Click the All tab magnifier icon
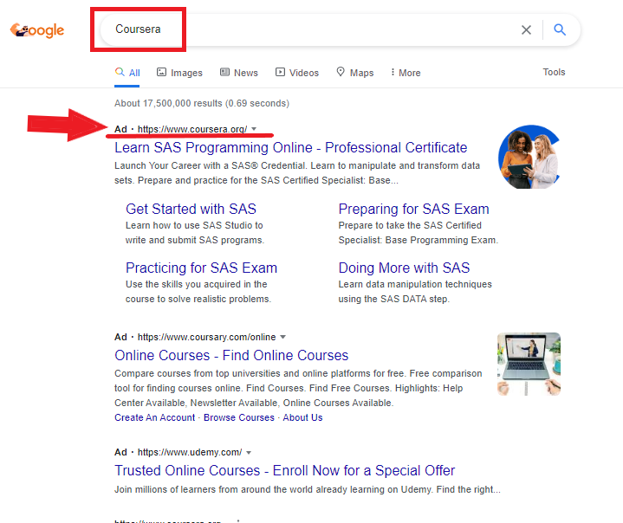Screen dimensions: 623x523 coord(120,72)
